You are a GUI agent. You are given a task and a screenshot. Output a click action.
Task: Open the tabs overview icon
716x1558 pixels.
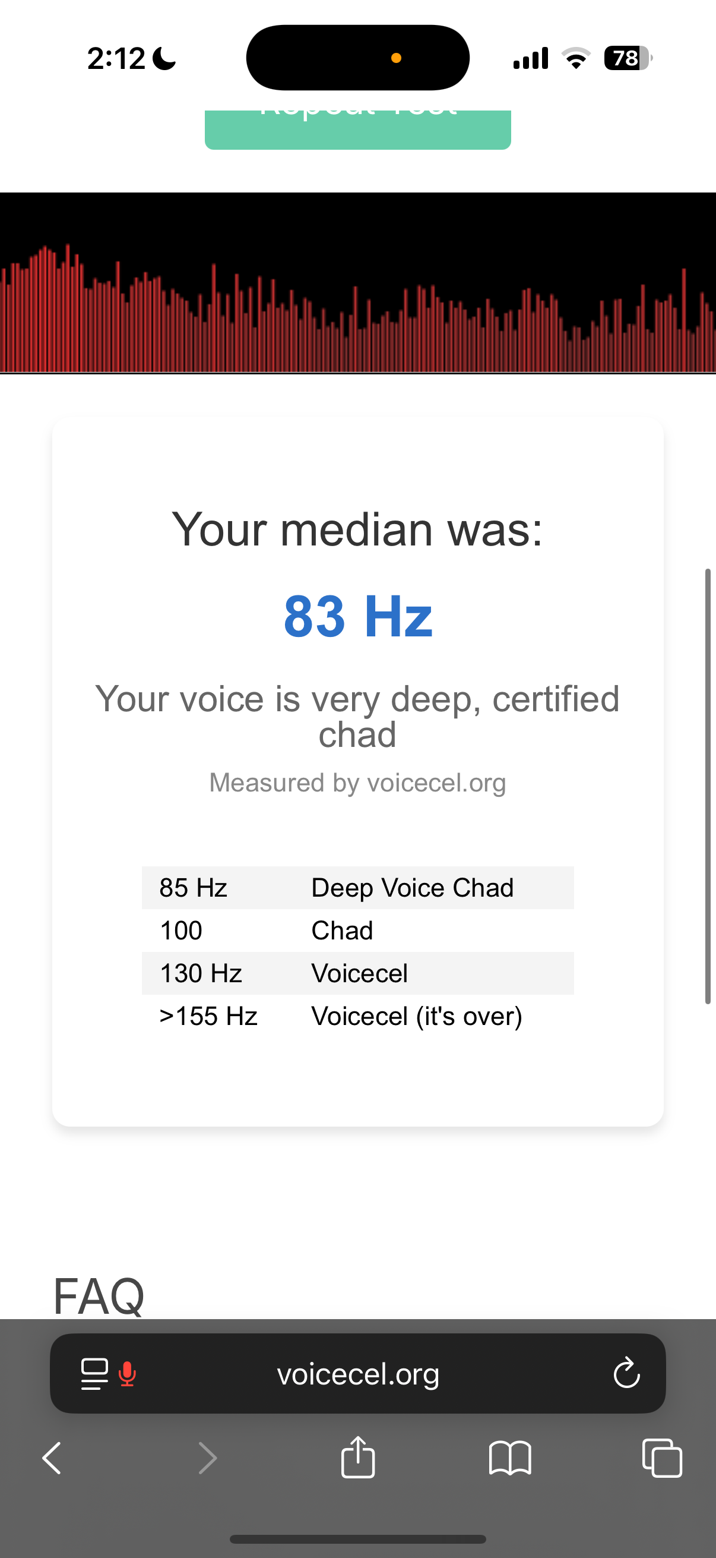[662, 1458]
